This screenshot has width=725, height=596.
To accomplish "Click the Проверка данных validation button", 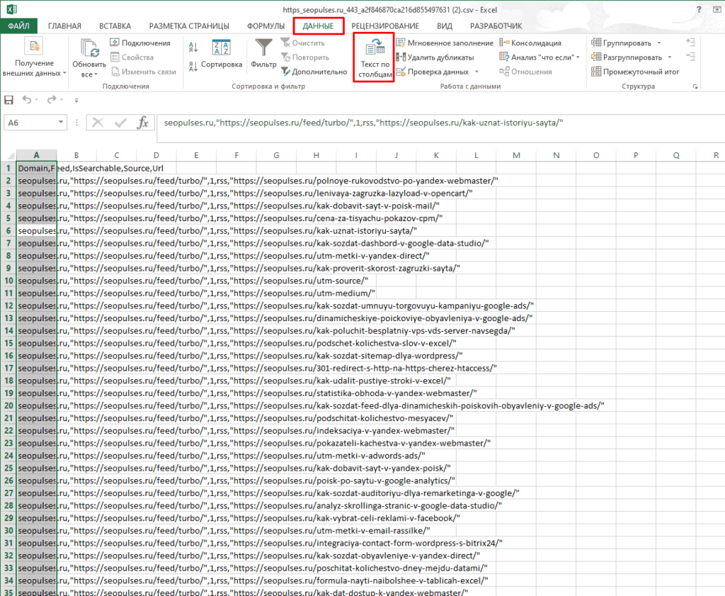I will [x=433, y=72].
